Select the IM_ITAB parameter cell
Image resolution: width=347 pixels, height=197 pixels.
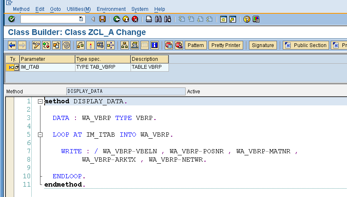tap(48, 67)
